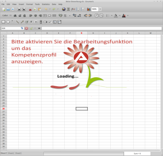The width and height of the screenshot is (163, 156).
Task: Insert a hyperlink with the globe icon
Action: (64, 9)
